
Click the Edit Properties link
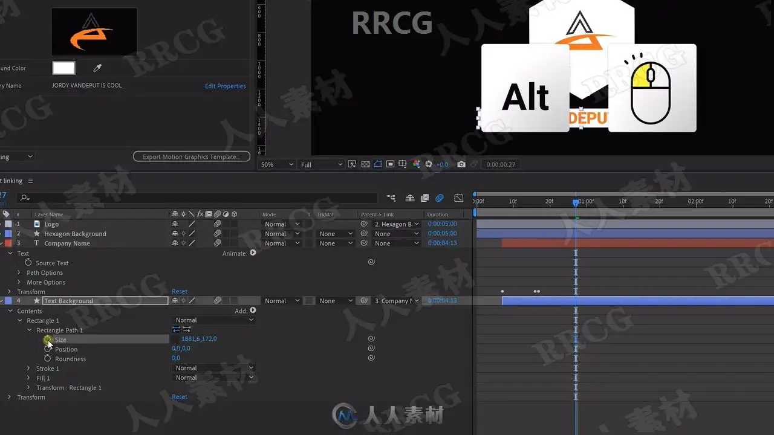click(x=226, y=86)
